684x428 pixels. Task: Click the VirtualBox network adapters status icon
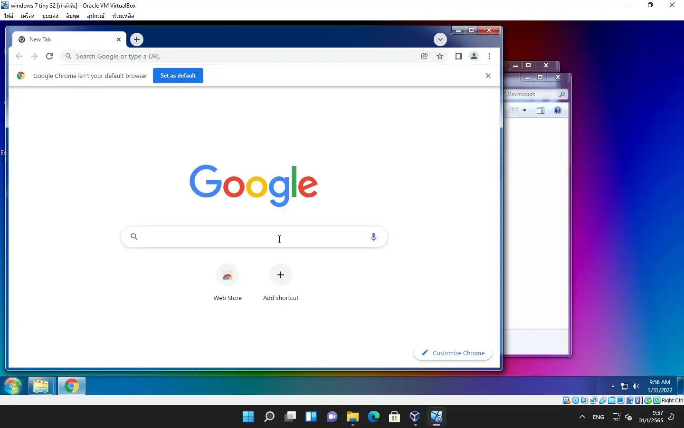[x=593, y=400]
